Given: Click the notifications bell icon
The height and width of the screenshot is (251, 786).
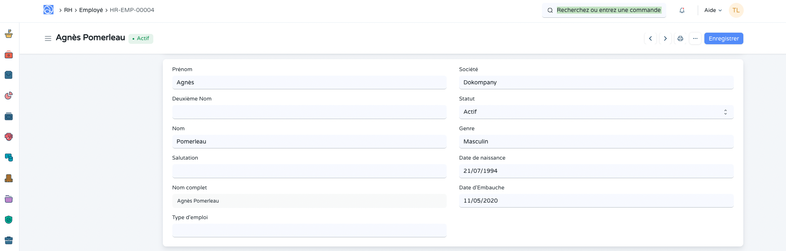Looking at the screenshot, I should pyautogui.click(x=682, y=10).
